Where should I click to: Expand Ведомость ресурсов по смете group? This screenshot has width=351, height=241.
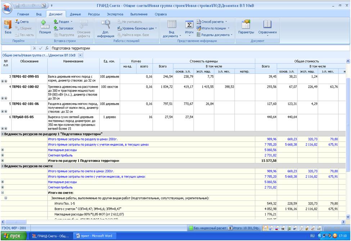(3, 166)
